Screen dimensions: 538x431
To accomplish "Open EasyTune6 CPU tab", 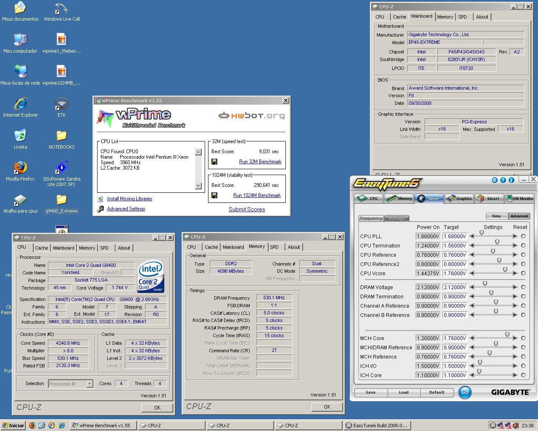I will (x=368, y=199).
